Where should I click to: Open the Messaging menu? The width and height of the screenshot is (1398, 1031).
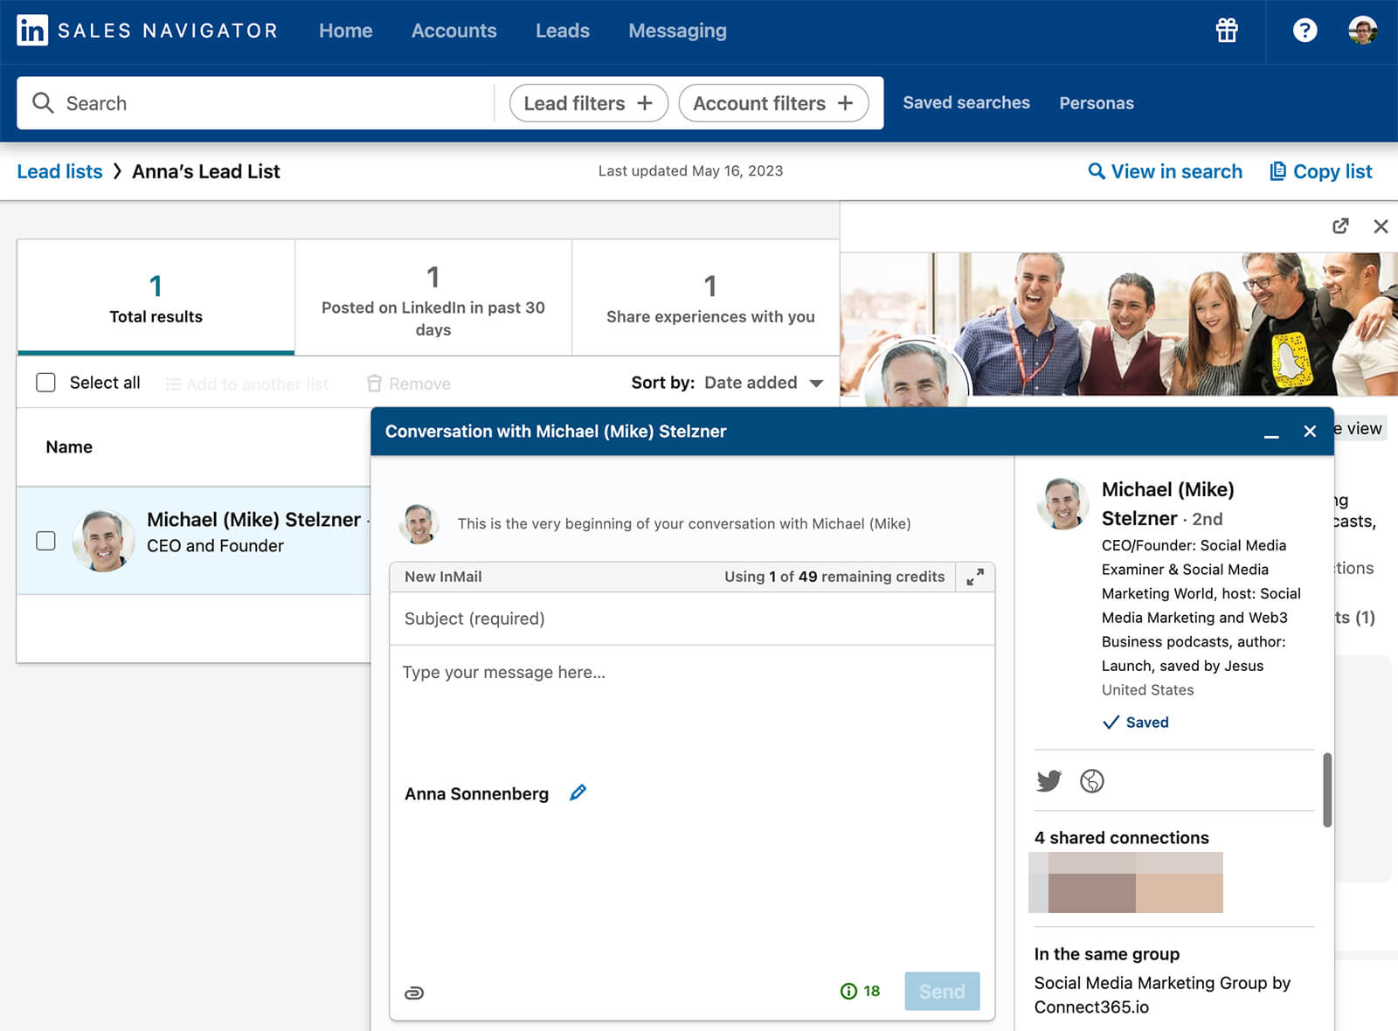(x=678, y=31)
